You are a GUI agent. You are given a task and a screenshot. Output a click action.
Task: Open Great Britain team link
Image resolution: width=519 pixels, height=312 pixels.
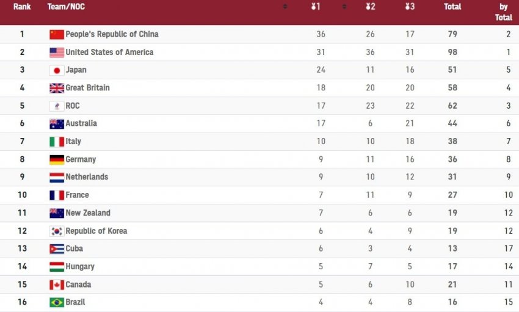[87, 88]
